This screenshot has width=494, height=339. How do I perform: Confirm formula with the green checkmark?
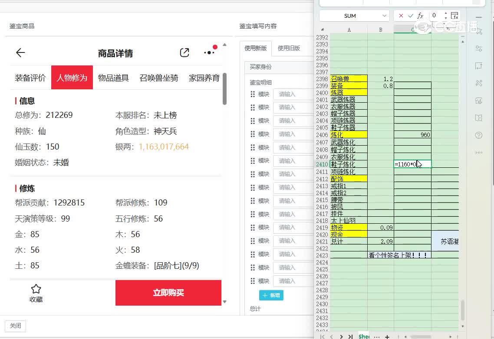point(411,16)
